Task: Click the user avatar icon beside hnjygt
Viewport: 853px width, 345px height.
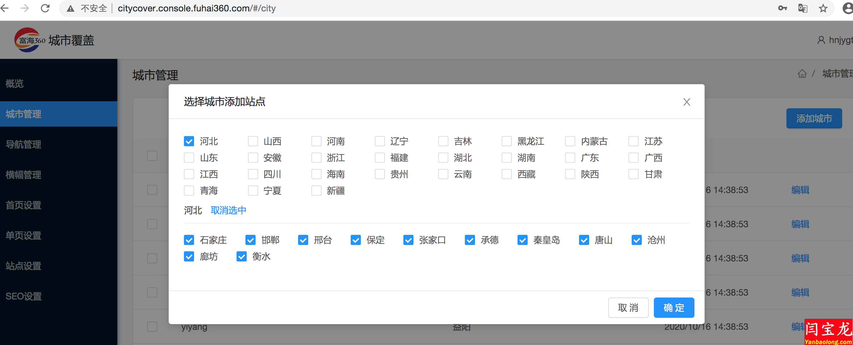Action: (x=821, y=40)
